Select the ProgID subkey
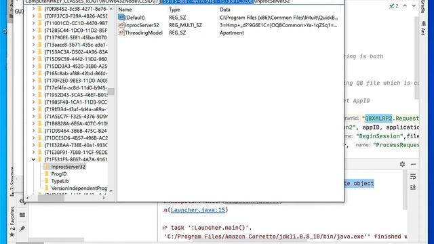The width and height of the screenshot is (434, 244). 59,174
